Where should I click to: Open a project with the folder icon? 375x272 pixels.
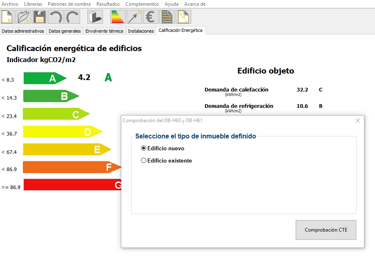[24, 17]
